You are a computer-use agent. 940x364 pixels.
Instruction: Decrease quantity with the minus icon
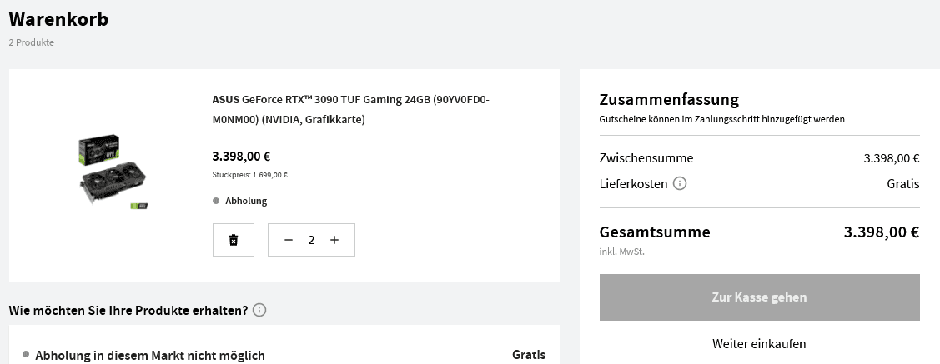[x=289, y=240]
